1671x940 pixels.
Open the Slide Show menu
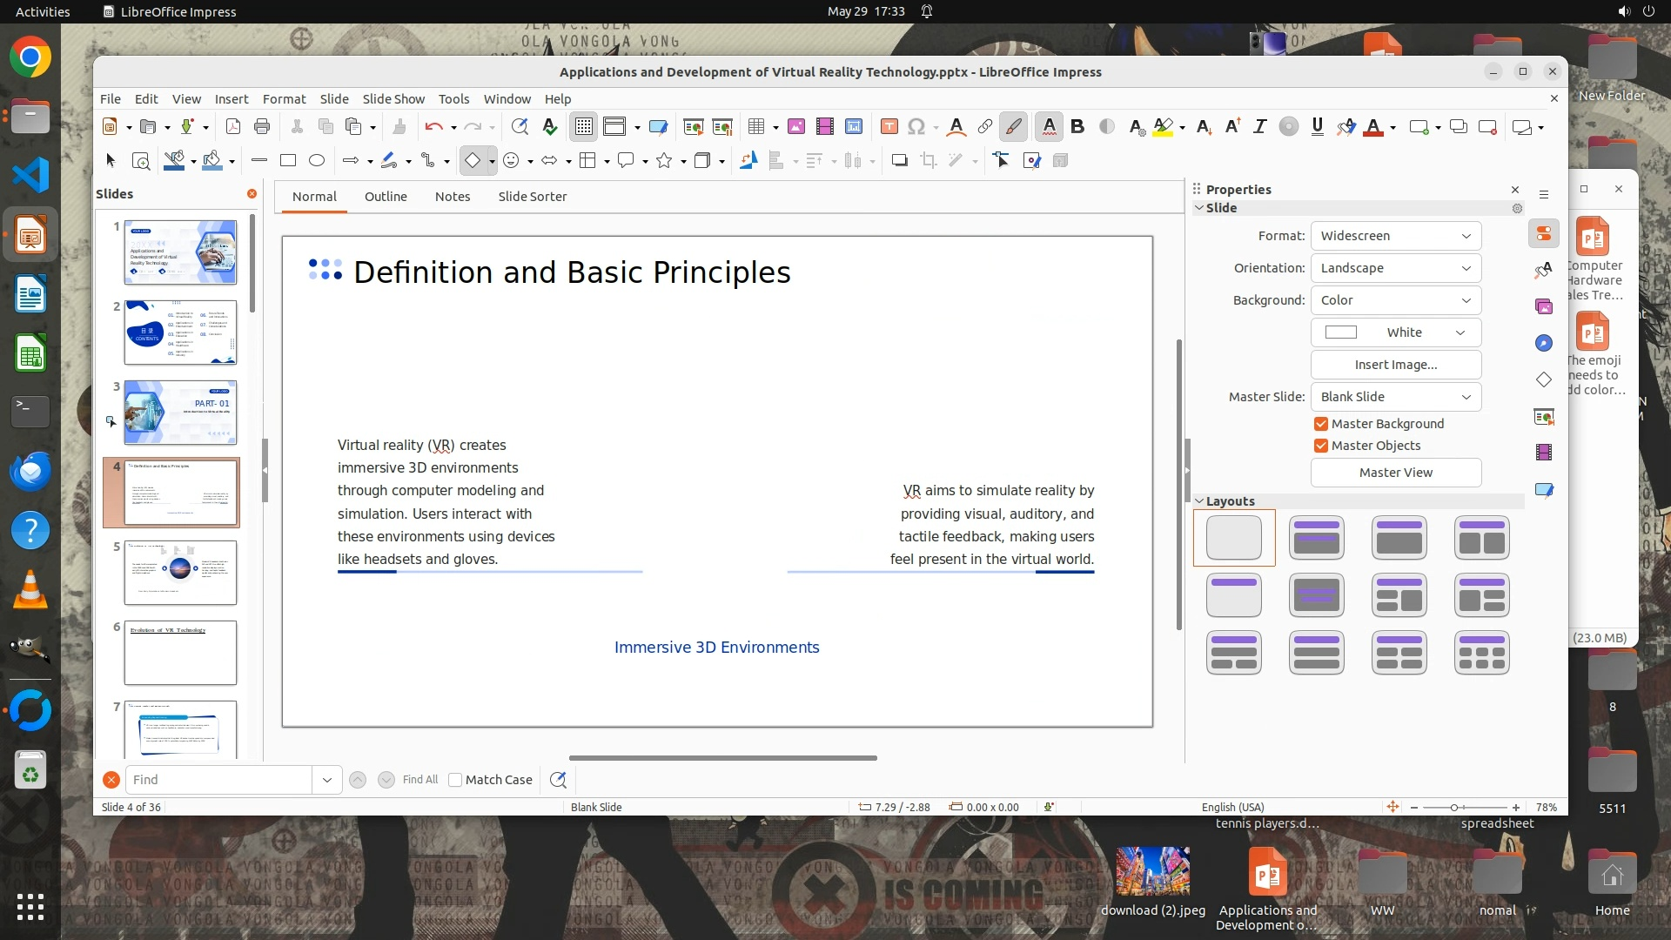coord(393,99)
